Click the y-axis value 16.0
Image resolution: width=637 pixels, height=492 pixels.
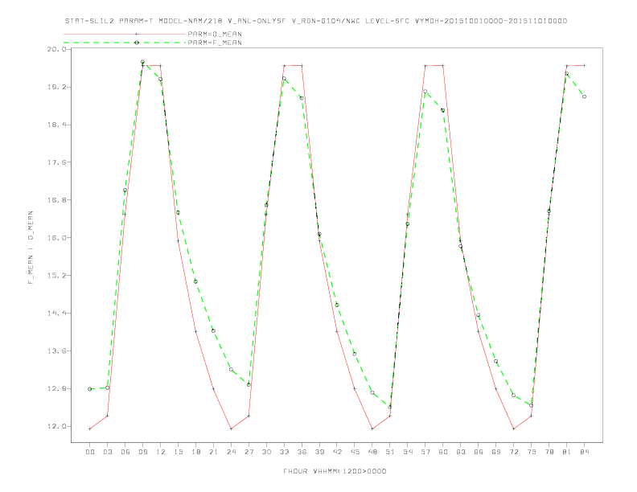pyautogui.click(x=56, y=238)
